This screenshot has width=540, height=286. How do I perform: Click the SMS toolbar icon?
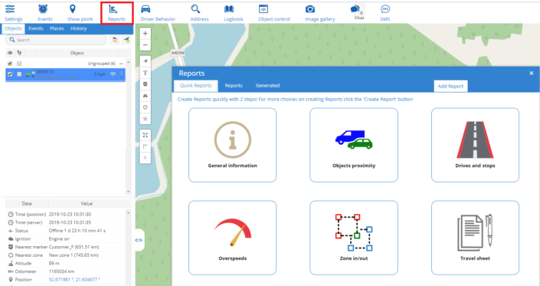point(385,9)
